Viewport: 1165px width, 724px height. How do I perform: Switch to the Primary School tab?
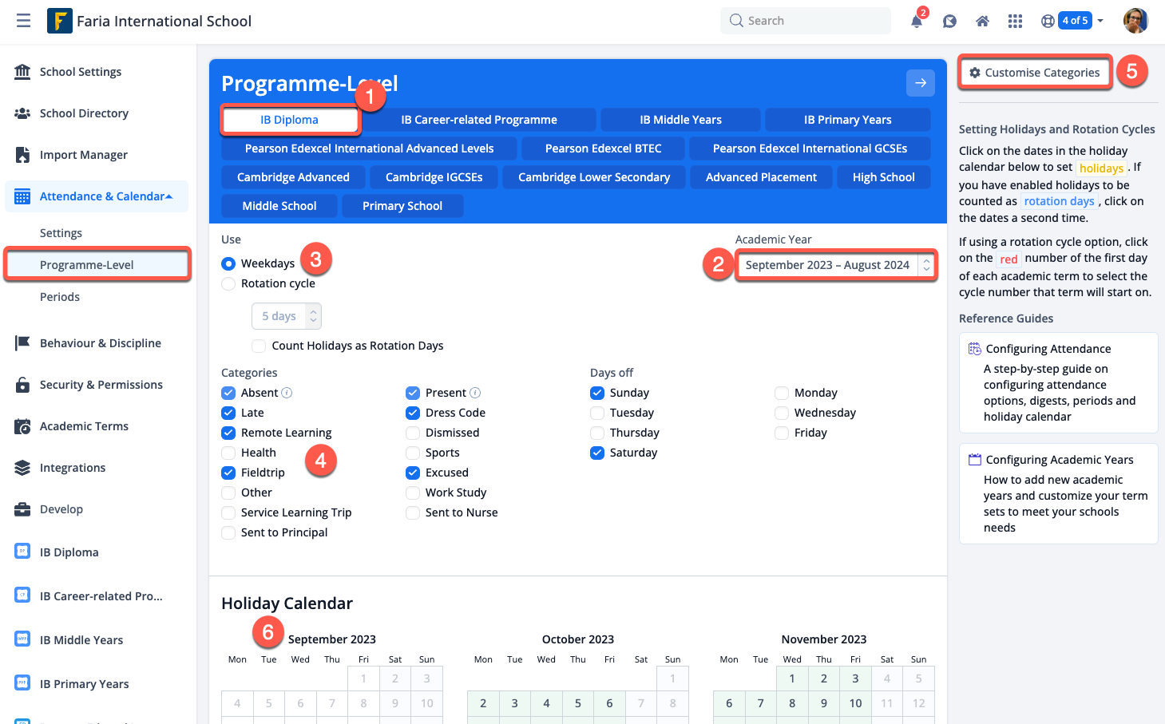point(402,206)
